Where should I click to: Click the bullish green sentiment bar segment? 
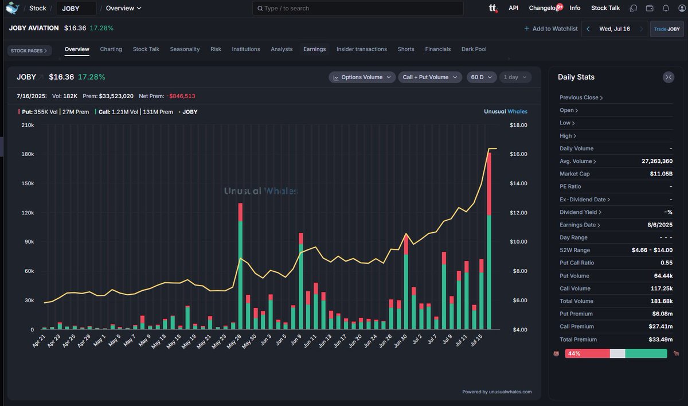click(646, 354)
